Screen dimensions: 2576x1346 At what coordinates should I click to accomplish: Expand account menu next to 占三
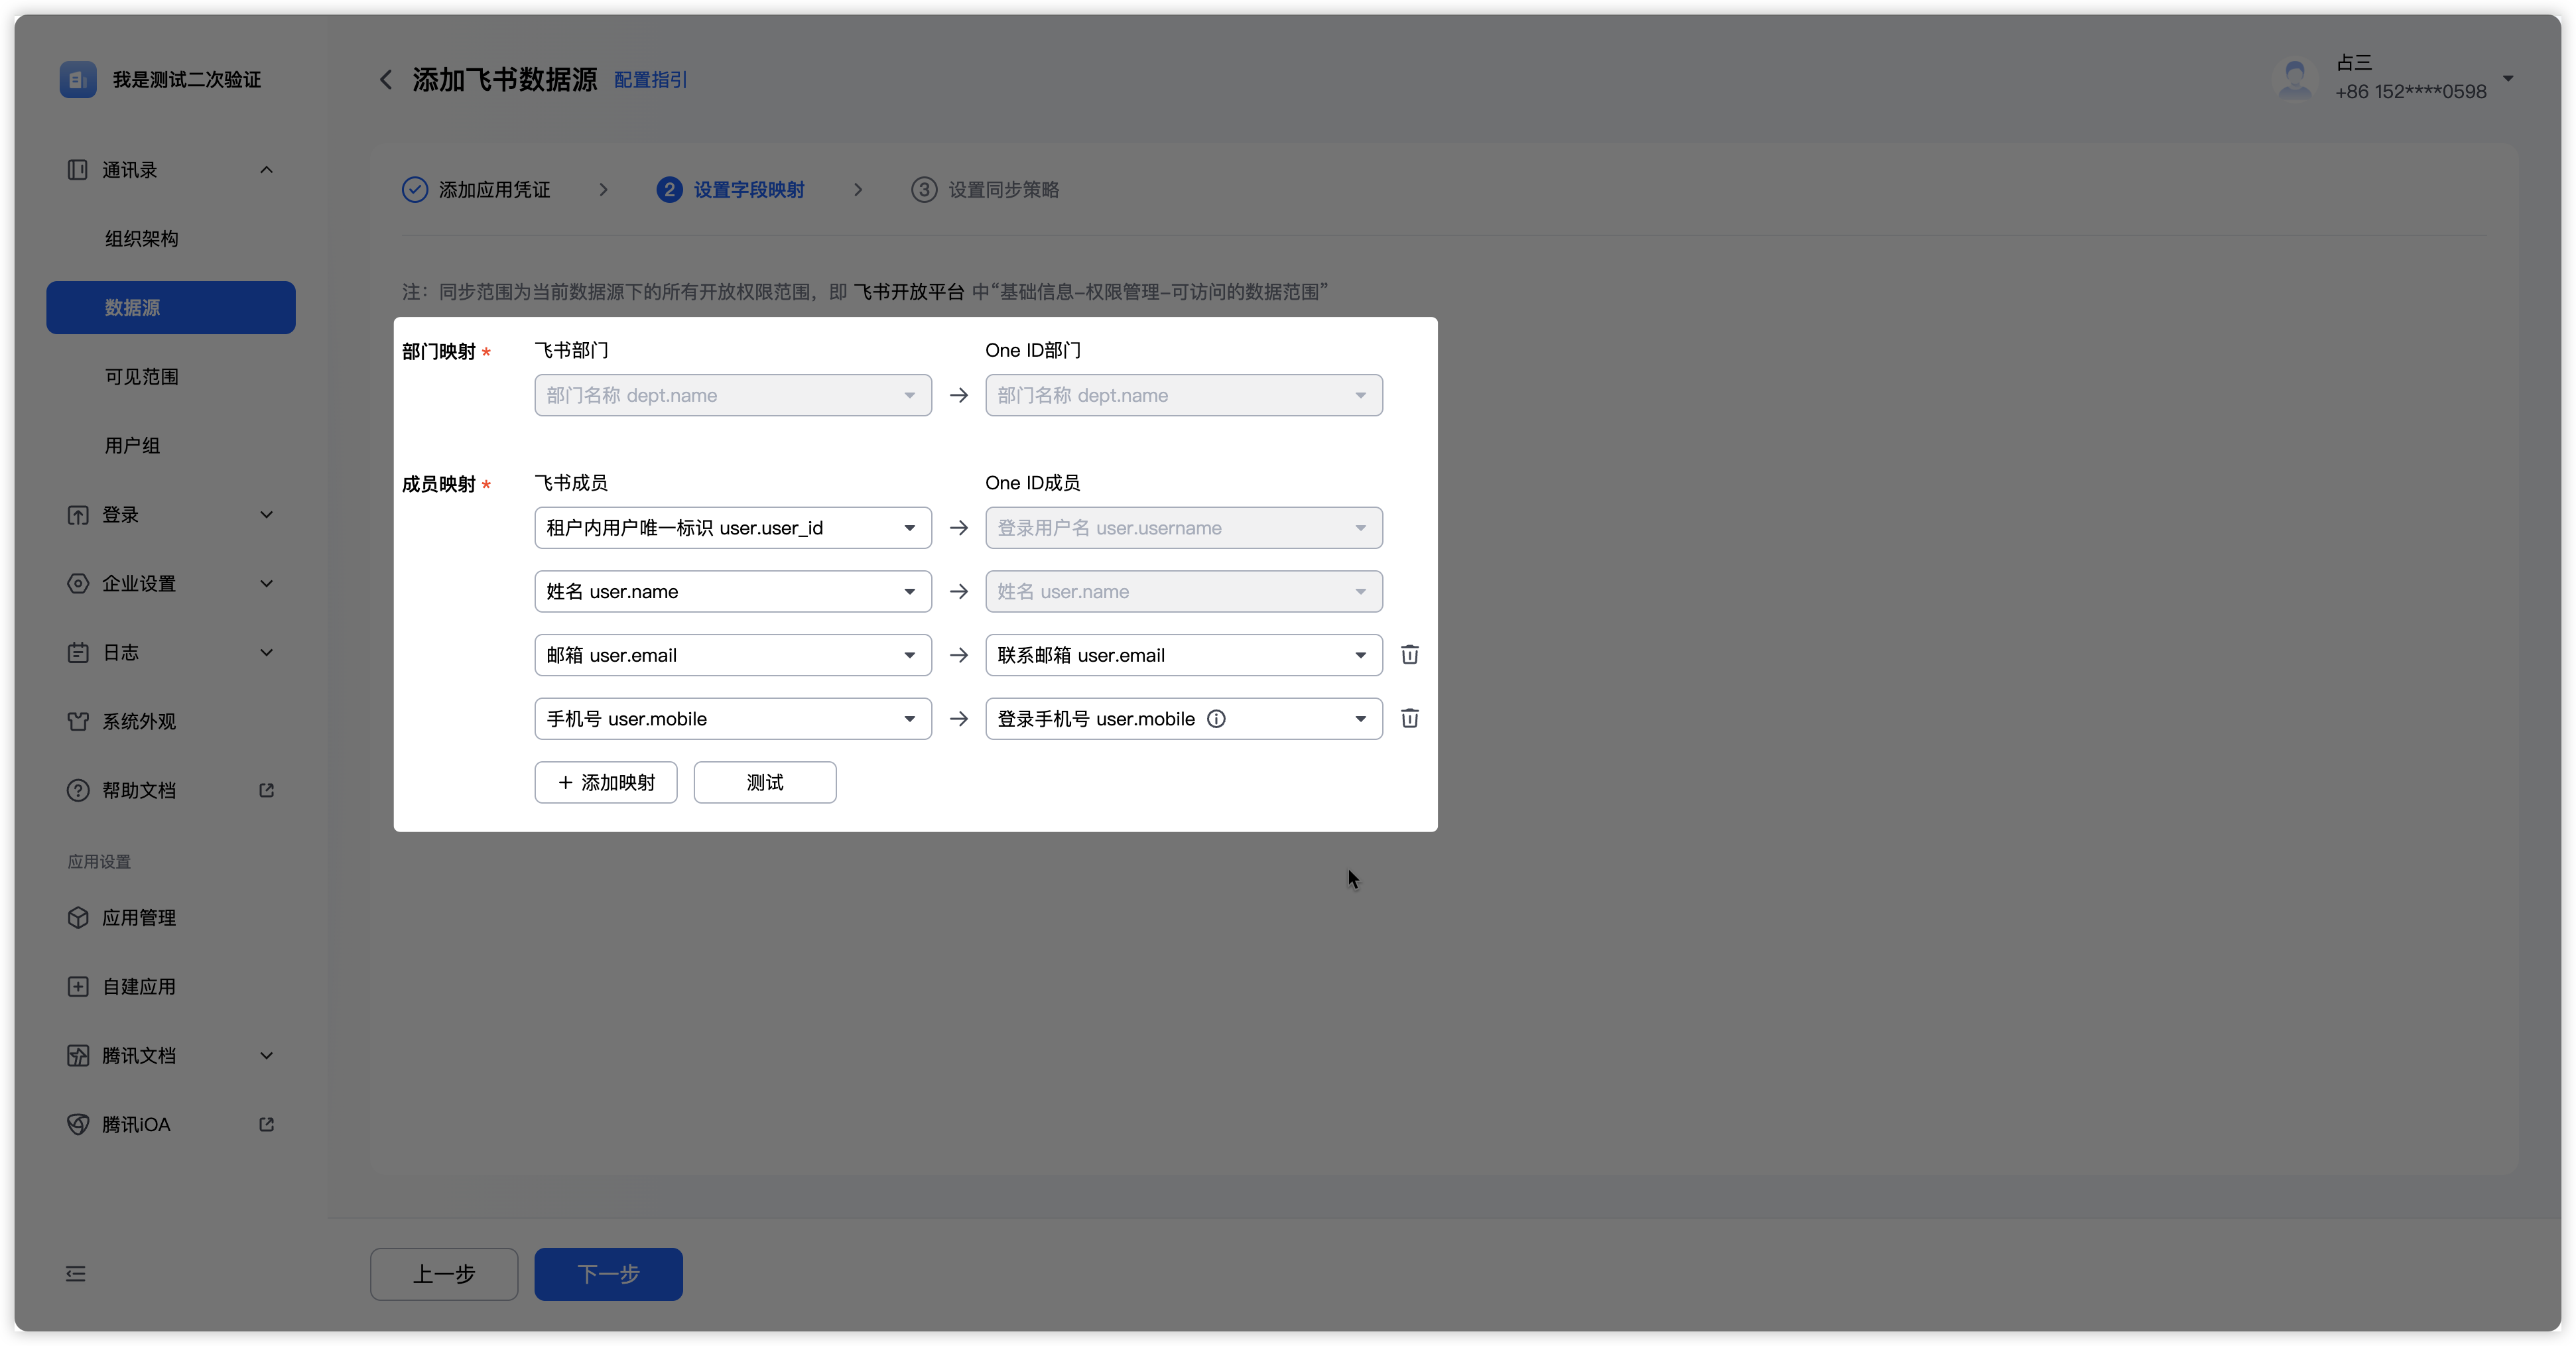pos(2507,78)
